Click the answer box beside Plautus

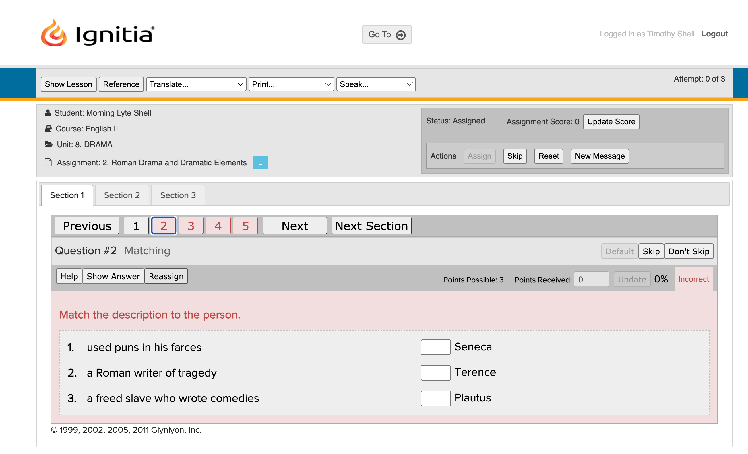pos(436,398)
